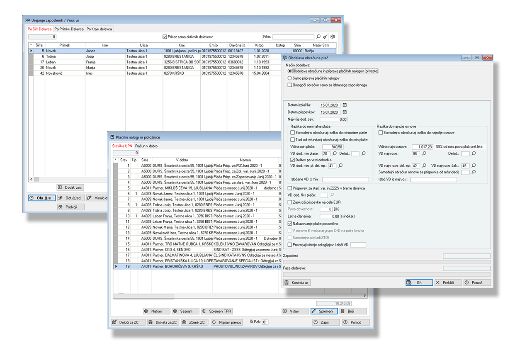Open calendar picker for Datum izplačila
The height and width of the screenshot is (353, 515).
coord(345,105)
